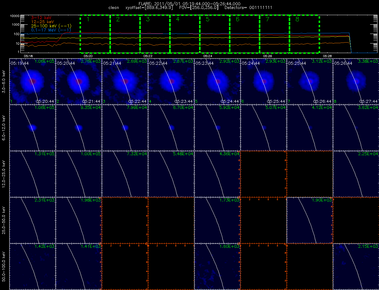Click the Detectors= 001111111 header text
This screenshot has width=379, height=290.
[x=248, y=7]
